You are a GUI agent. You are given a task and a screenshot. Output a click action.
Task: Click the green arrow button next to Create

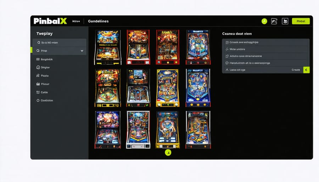[306, 70]
